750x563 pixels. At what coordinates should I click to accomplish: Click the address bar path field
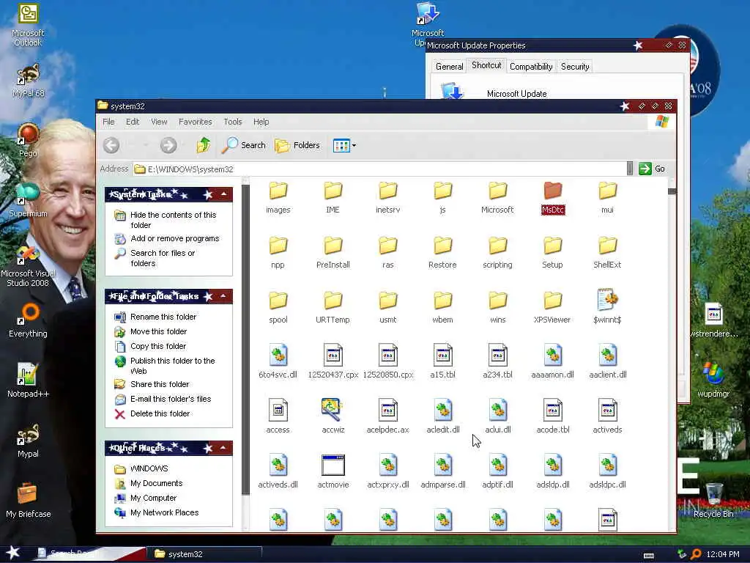click(380, 169)
